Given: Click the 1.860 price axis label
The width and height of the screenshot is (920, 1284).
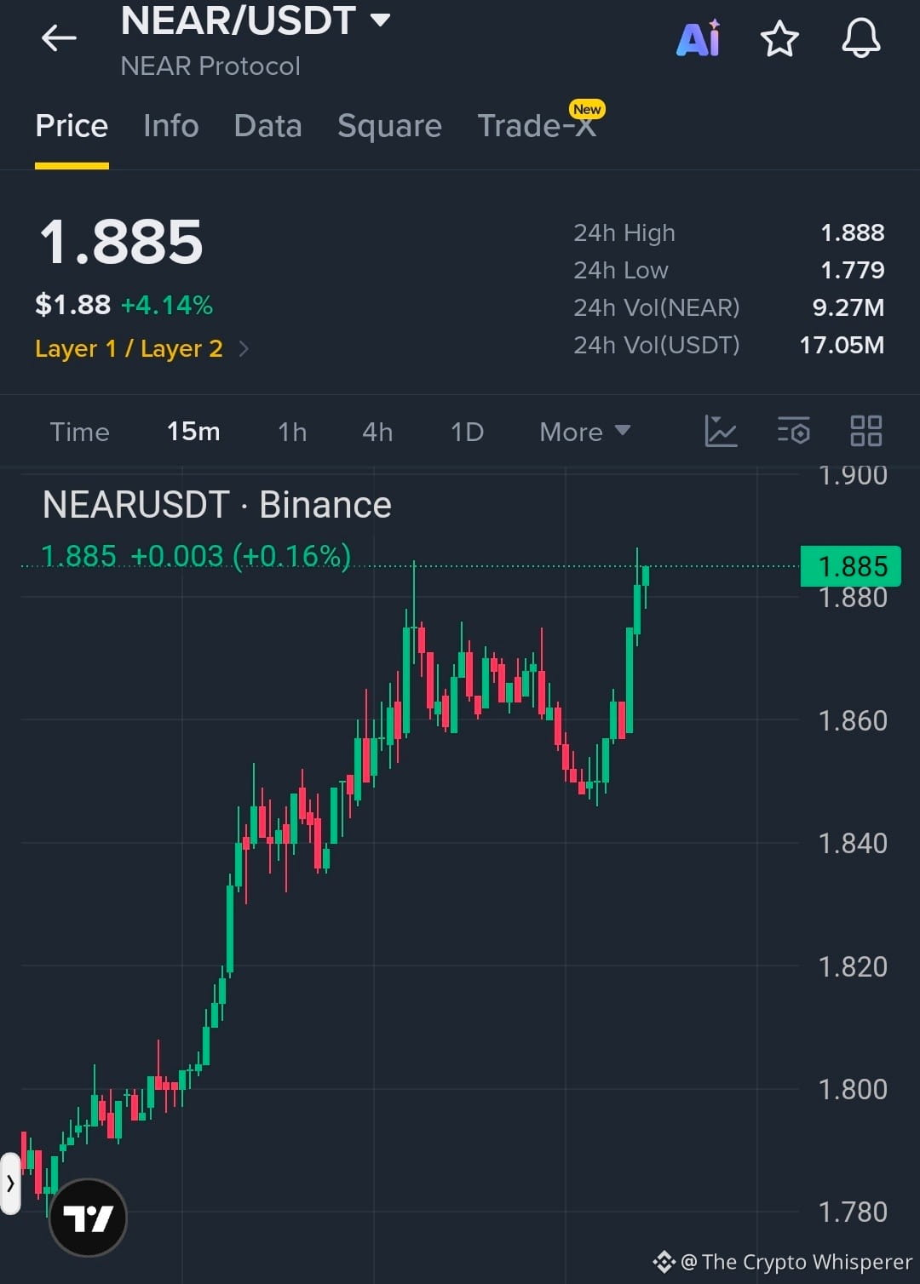Looking at the screenshot, I should [853, 720].
